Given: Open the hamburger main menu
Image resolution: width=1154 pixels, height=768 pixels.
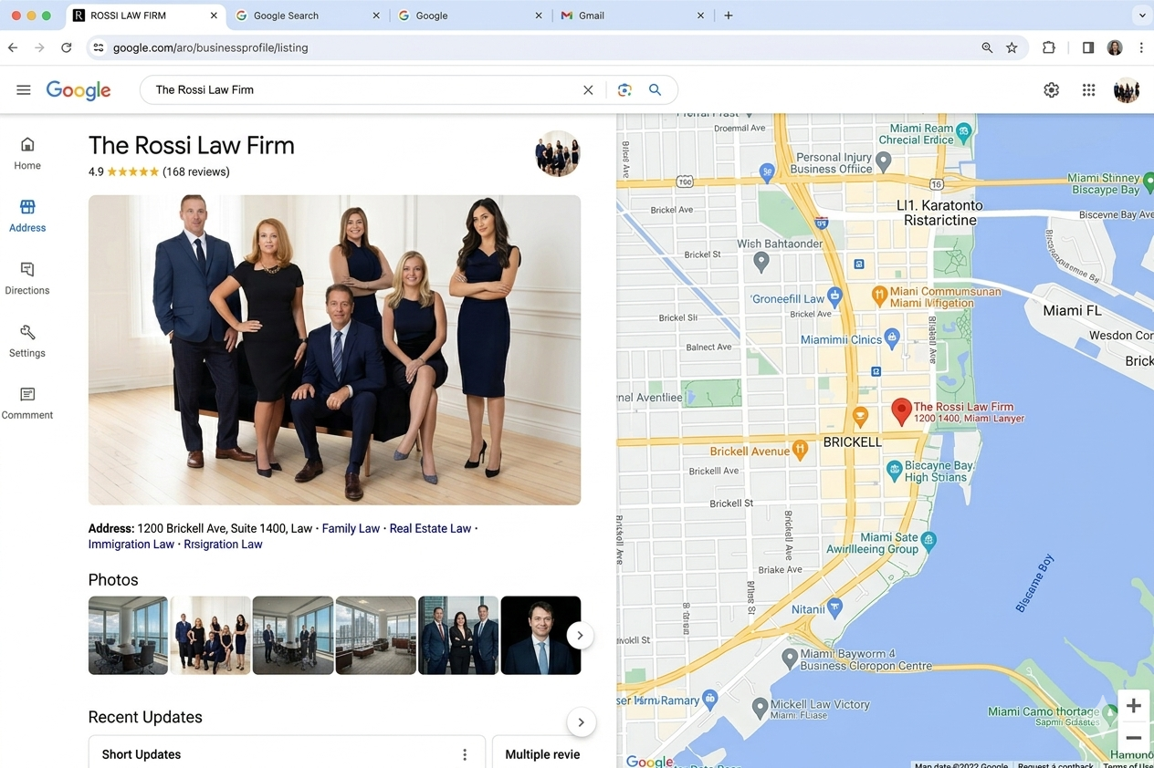Looking at the screenshot, I should pyautogui.click(x=24, y=89).
